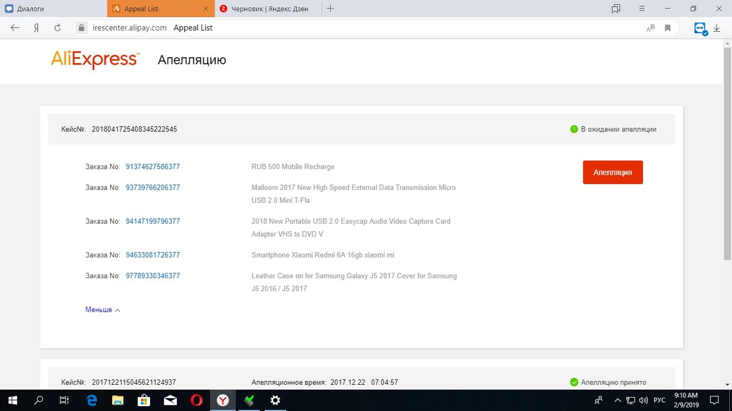The width and height of the screenshot is (732, 411).
Task: Open the tab groups icon in title bar
Action: coord(616,9)
